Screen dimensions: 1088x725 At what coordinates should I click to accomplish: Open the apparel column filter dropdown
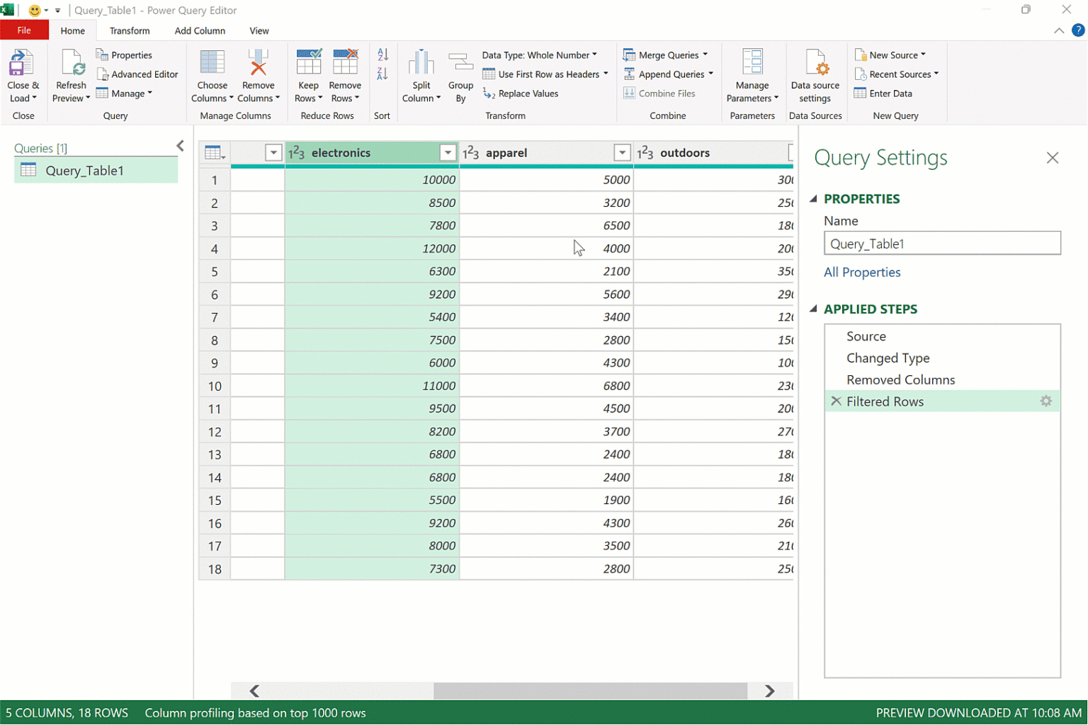pyautogui.click(x=622, y=153)
